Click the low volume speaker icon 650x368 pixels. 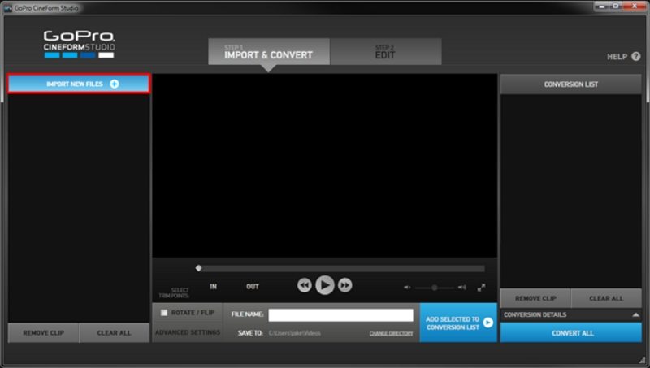(x=407, y=288)
